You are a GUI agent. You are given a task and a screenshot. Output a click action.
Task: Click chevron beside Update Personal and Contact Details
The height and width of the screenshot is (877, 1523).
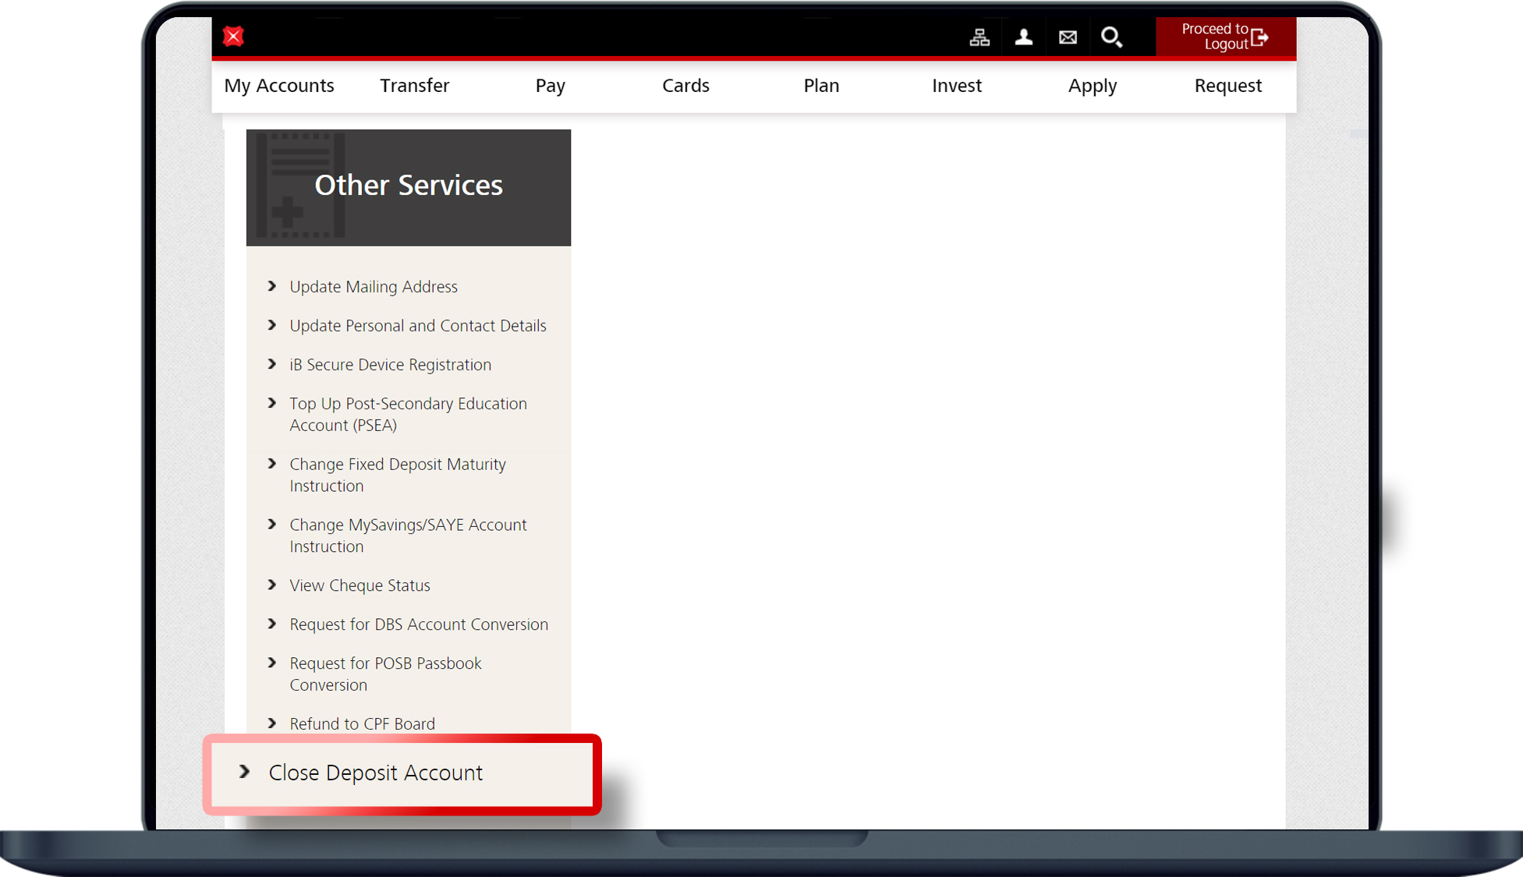coord(272,325)
